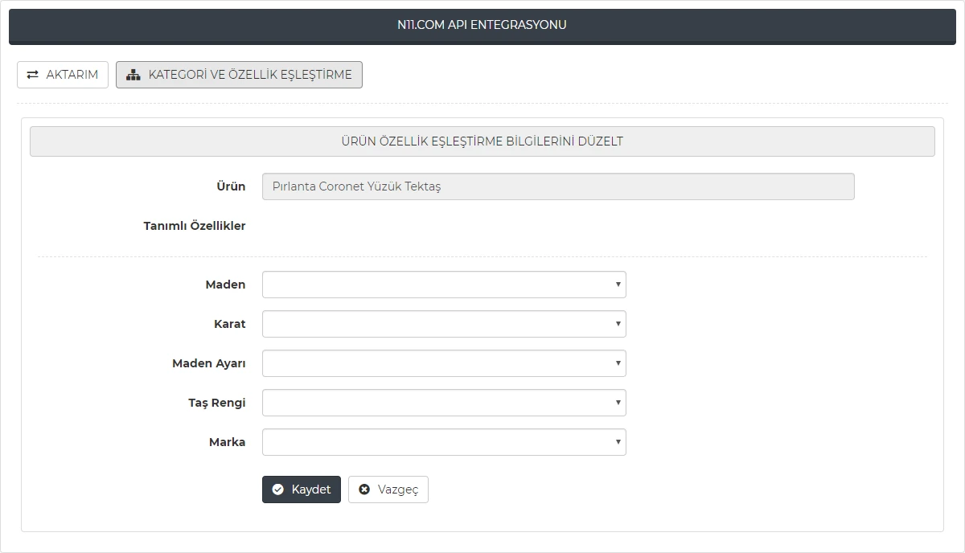Click the Tanımlı Özellikler label

194,226
